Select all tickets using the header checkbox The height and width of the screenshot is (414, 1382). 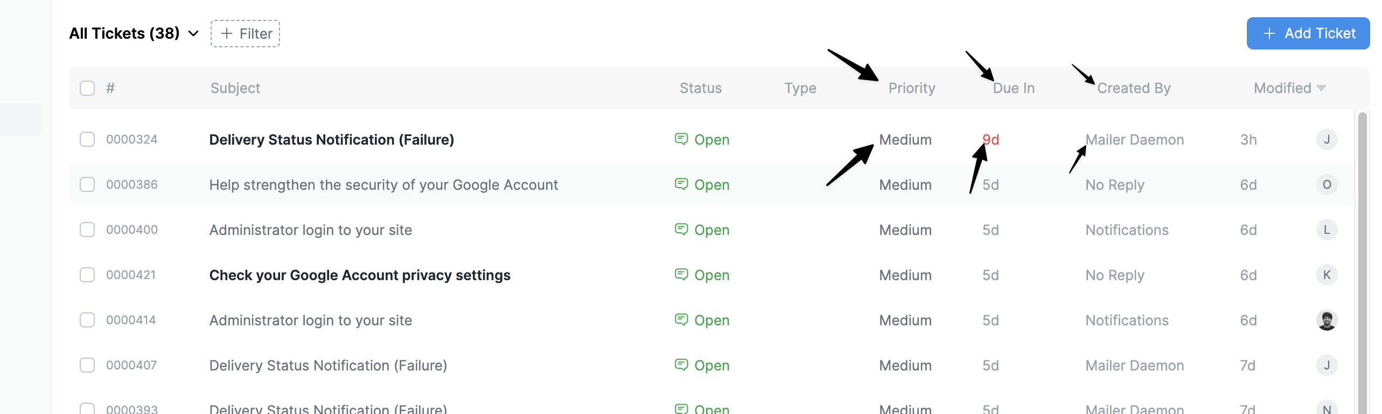[87, 88]
